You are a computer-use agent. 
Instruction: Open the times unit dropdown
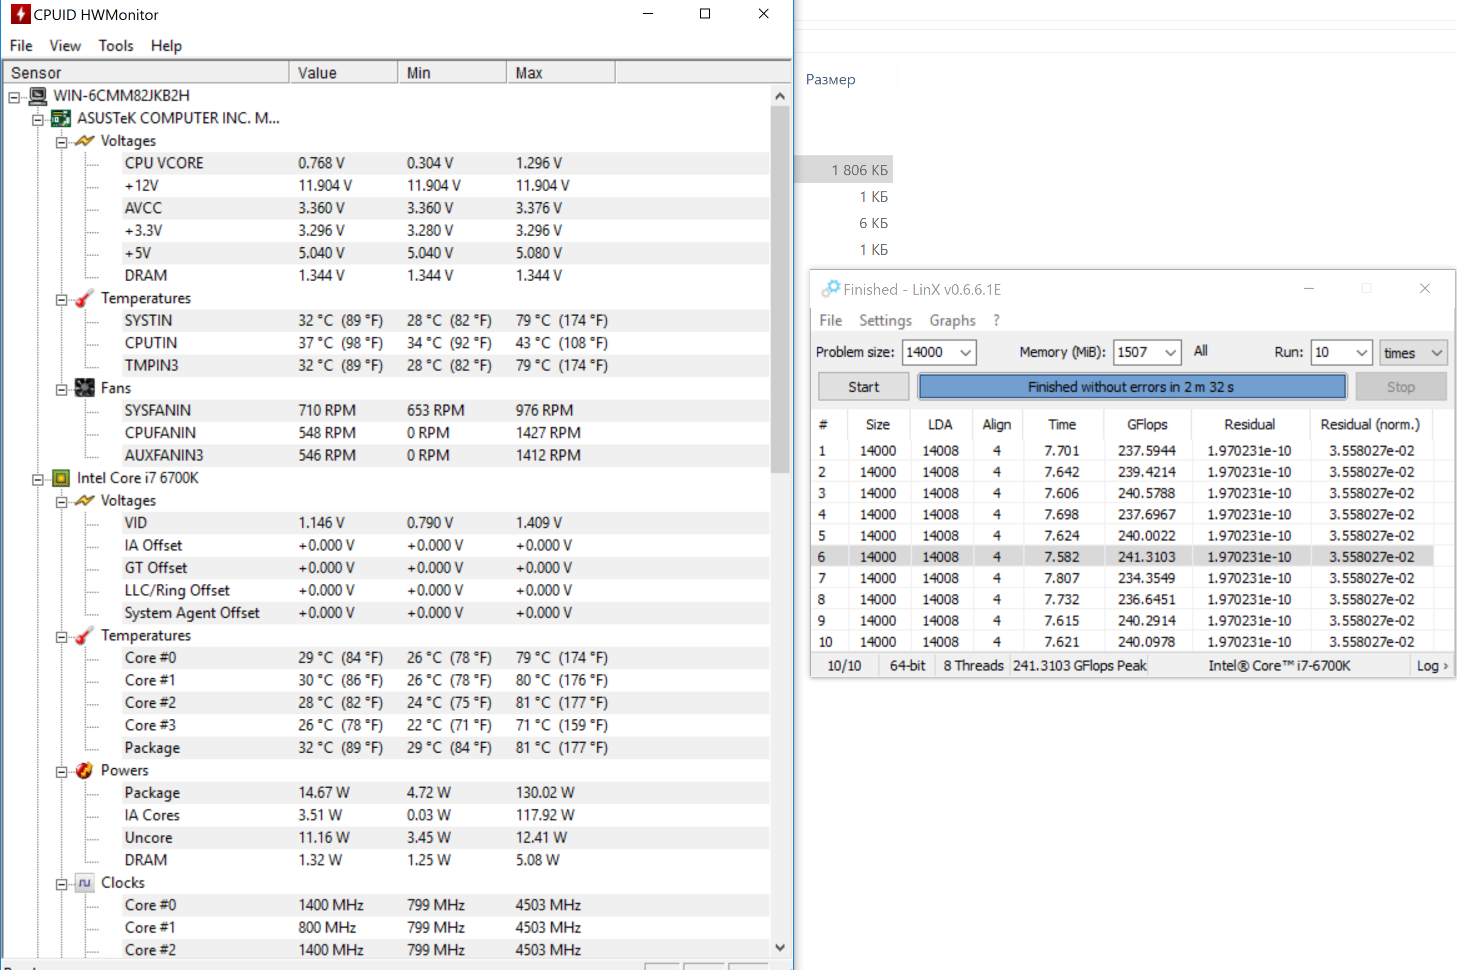coord(1436,353)
